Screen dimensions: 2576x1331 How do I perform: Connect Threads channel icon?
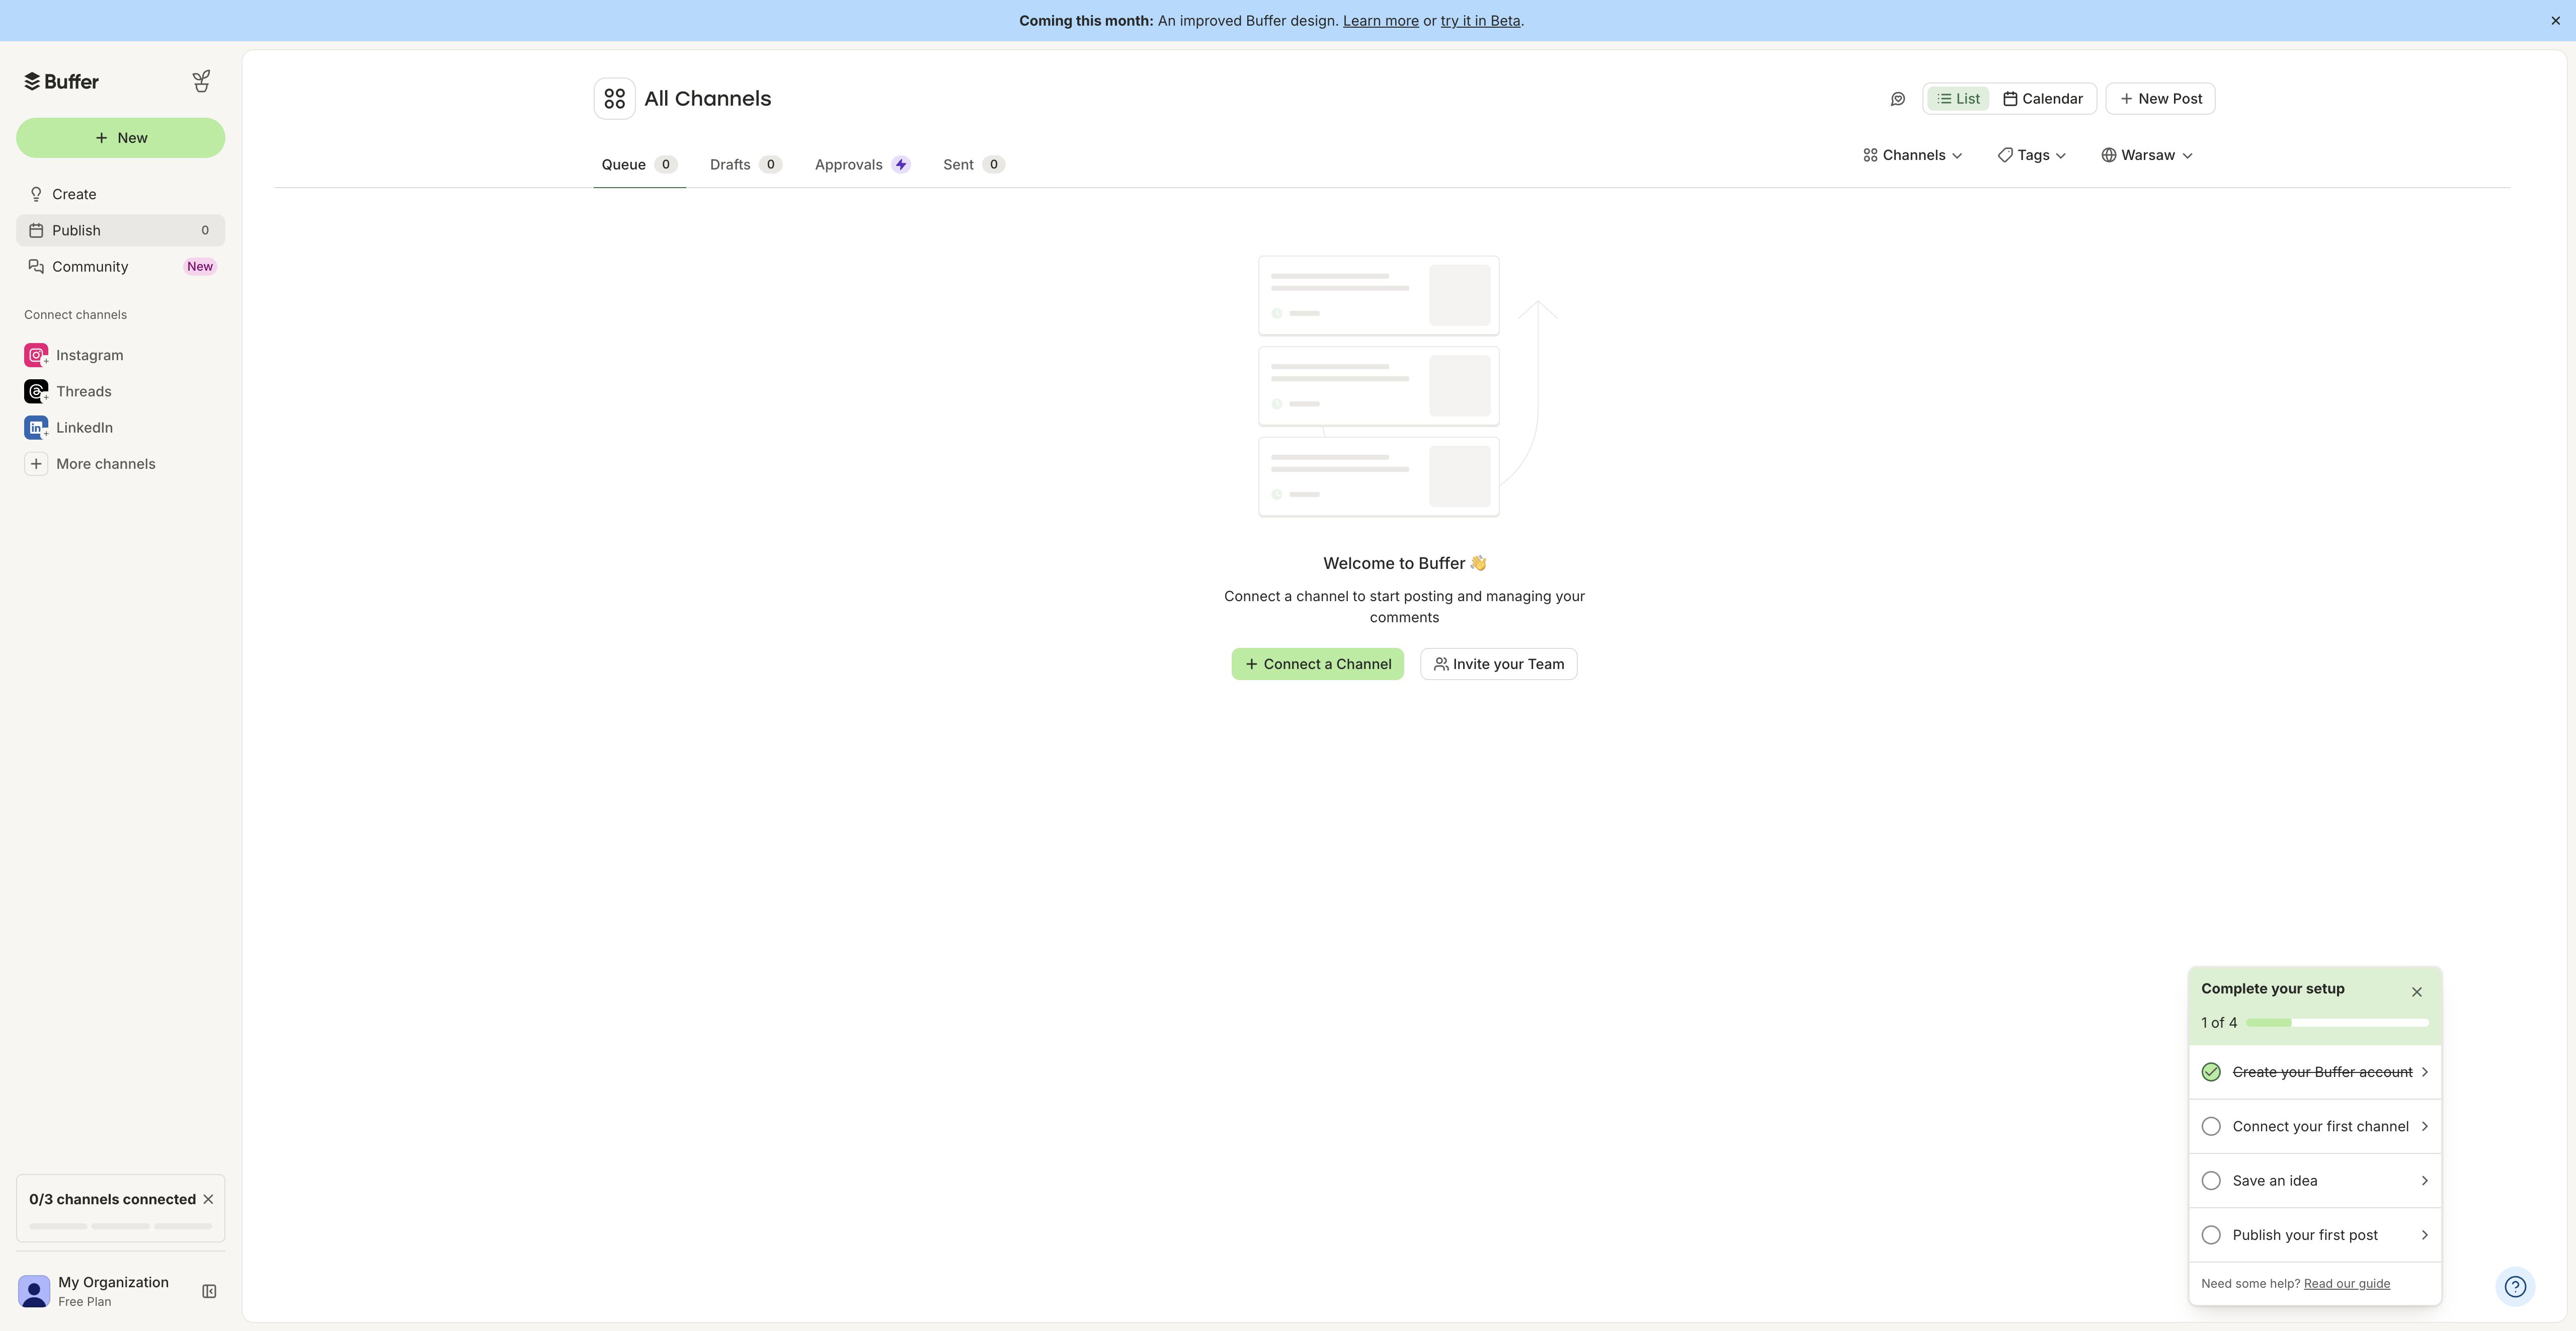pos(36,391)
